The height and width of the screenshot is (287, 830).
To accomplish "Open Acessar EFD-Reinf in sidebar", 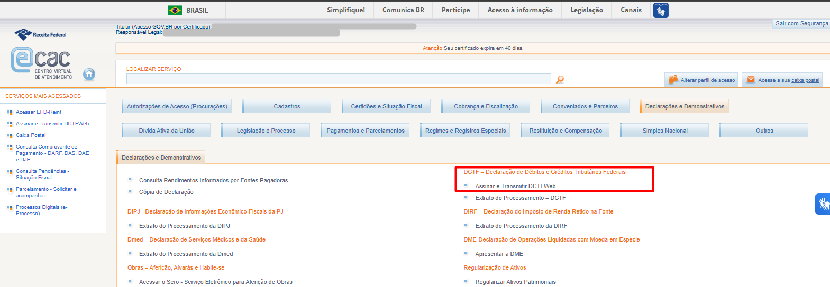I will [39, 112].
